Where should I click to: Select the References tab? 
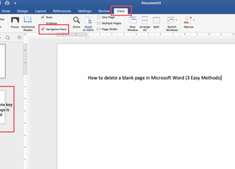[x=62, y=11]
